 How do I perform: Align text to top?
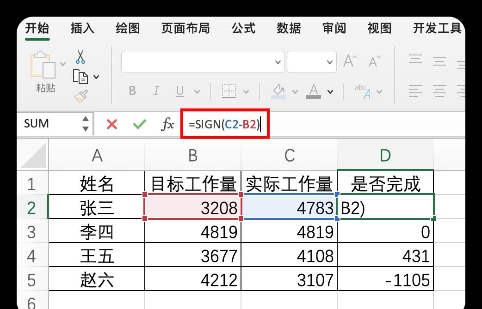pos(415,59)
